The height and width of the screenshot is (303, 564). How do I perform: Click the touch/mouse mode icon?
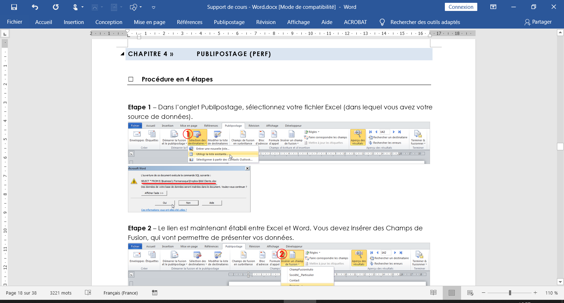pyautogui.click(x=75, y=7)
